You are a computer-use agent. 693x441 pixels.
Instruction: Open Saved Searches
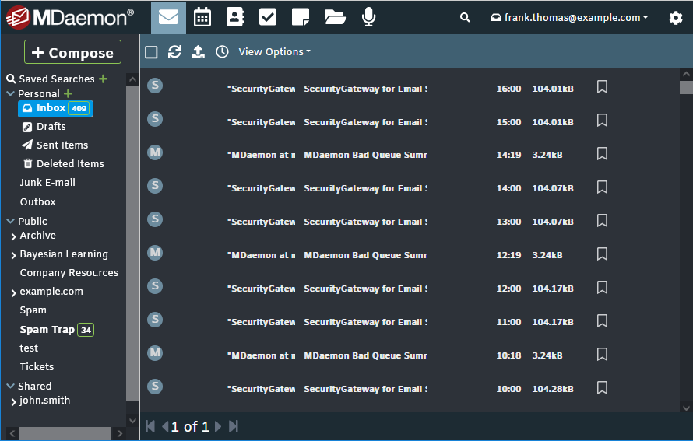click(x=57, y=79)
